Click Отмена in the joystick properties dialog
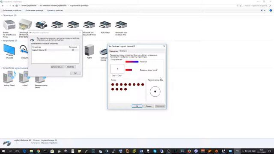Image resolution: width=274 pixels, height=154 pixels. pos(149,106)
